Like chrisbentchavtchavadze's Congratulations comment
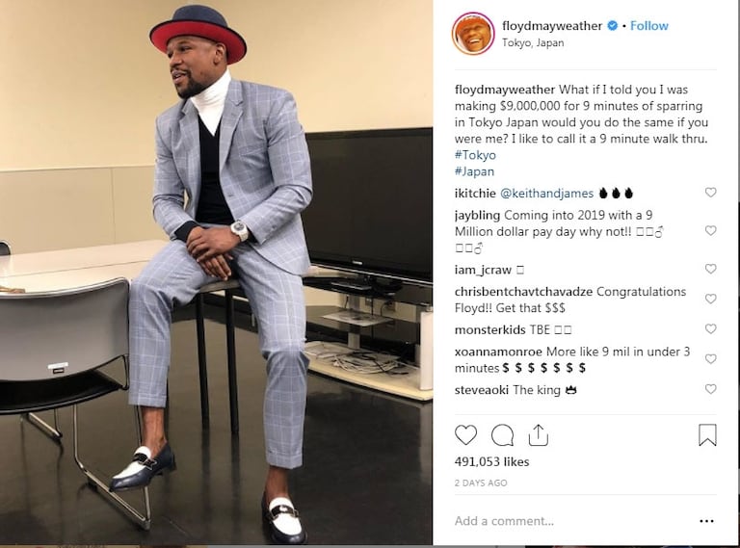Image resolution: width=740 pixels, height=548 pixels. coord(711,299)
